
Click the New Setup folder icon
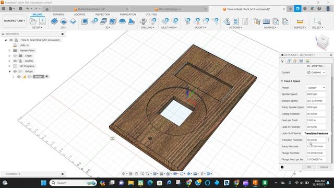[x=33, y=21]
